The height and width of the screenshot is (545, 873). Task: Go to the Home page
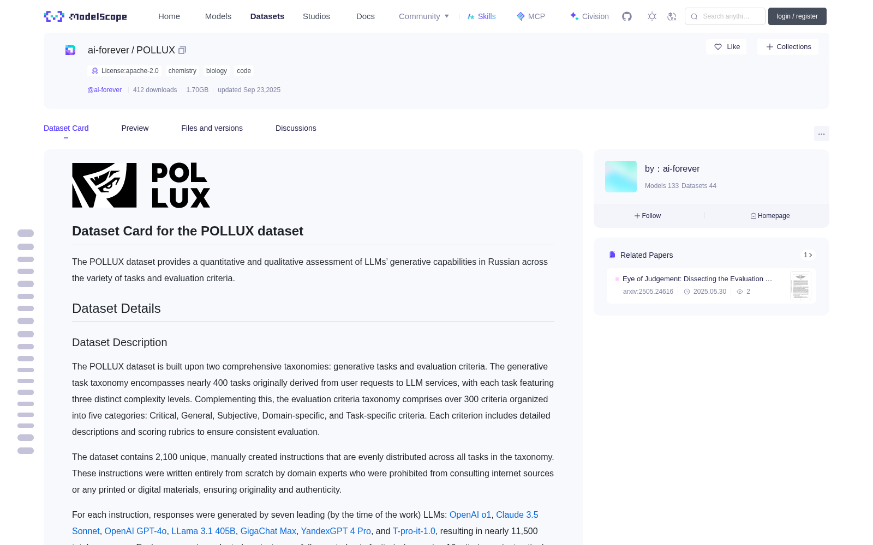click(x=169, y=16)
